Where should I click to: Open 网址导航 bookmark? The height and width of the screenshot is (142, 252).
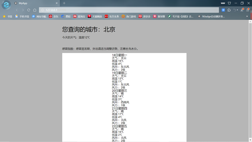click(39, 16)
